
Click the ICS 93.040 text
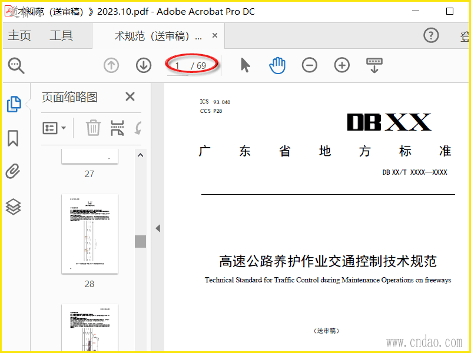pyautogui.click(x=215, y=102)
